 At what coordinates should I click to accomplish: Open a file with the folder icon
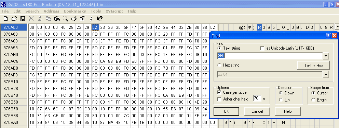14,19
